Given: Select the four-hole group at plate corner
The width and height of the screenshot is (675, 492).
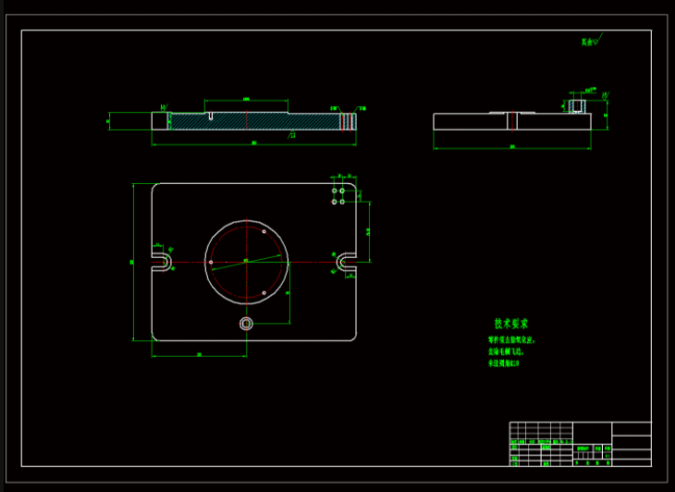Looking at the screenshot, I should click(x=337, y=196).
